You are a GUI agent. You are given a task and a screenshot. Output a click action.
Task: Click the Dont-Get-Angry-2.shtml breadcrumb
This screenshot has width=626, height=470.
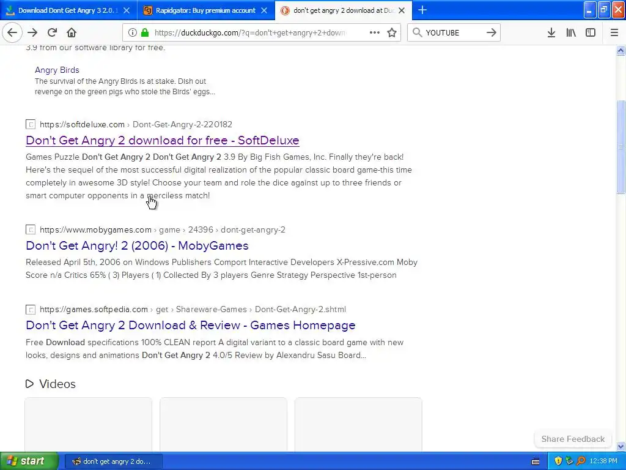pyautogui.click(x=300, y=309)
